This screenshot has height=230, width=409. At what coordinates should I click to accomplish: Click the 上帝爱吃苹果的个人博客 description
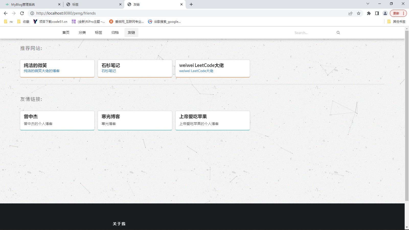(x=199, y=124)
